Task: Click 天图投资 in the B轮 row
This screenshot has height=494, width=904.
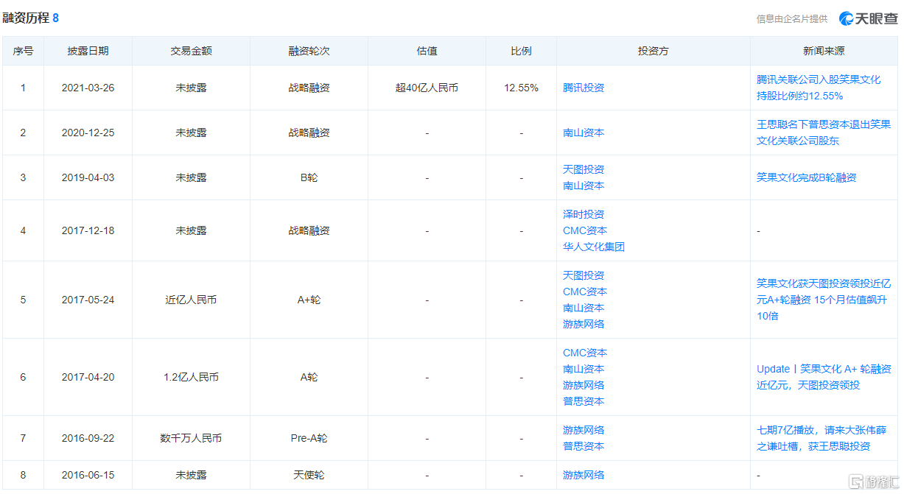Action: tap(583, 169)
